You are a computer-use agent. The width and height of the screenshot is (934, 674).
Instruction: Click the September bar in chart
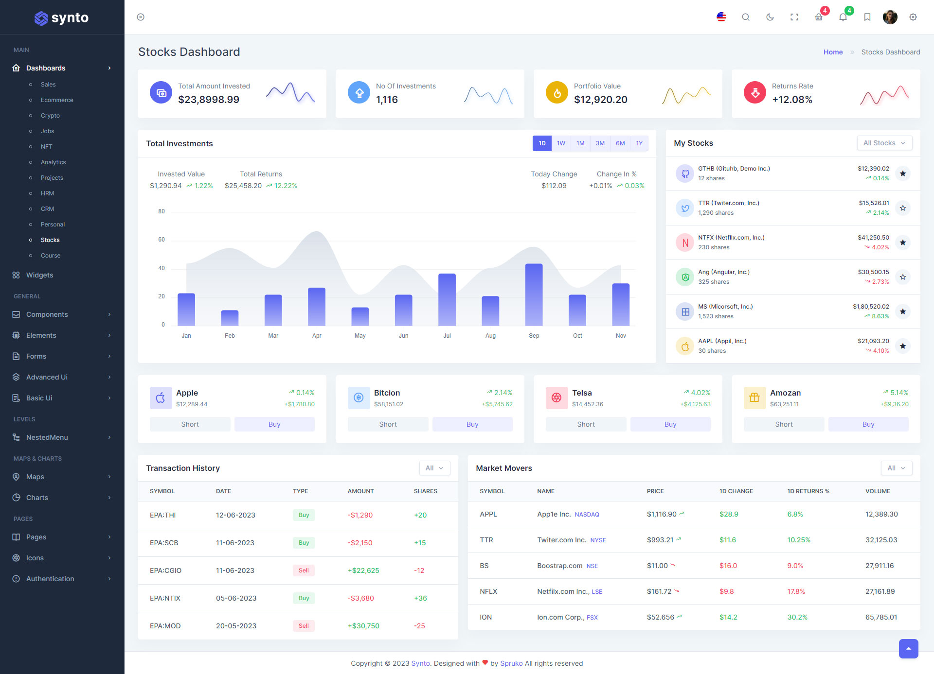pos(534,294)
